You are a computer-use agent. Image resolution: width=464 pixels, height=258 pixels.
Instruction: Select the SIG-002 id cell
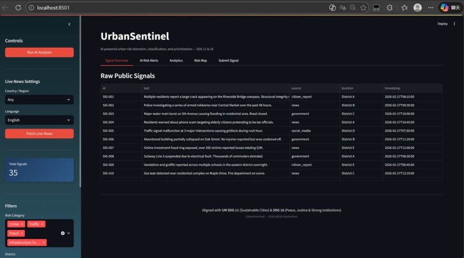coord(121,105)
